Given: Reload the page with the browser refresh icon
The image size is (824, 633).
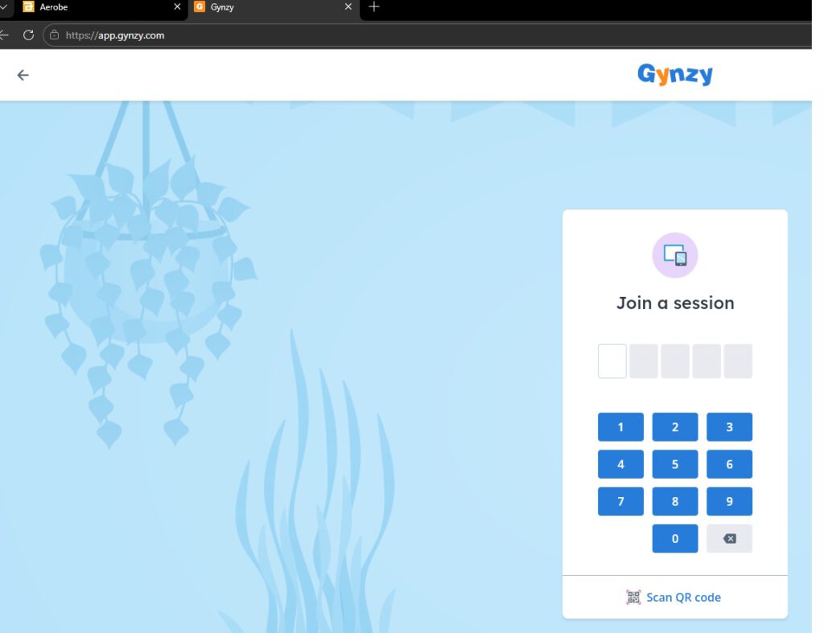Looking at the screenshot, I should pos(28,35).
